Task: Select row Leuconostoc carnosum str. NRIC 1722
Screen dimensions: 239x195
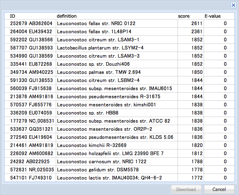Action: (x=119, y=162)
